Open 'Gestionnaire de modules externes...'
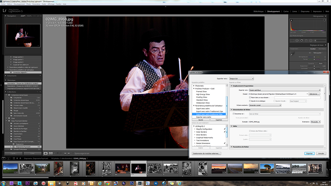 207,153
